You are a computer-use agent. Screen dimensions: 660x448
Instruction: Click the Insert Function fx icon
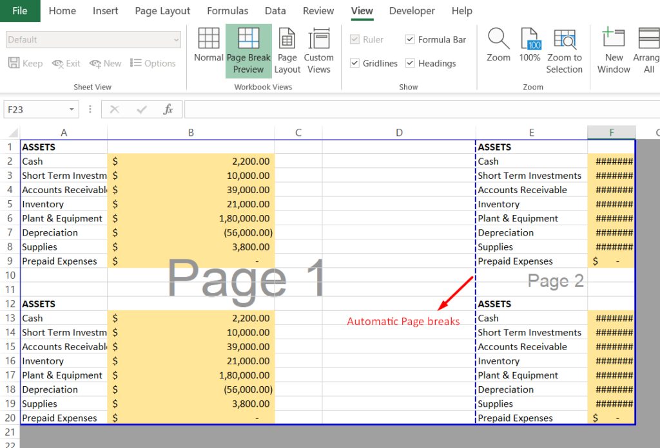[x=168, y=109]
